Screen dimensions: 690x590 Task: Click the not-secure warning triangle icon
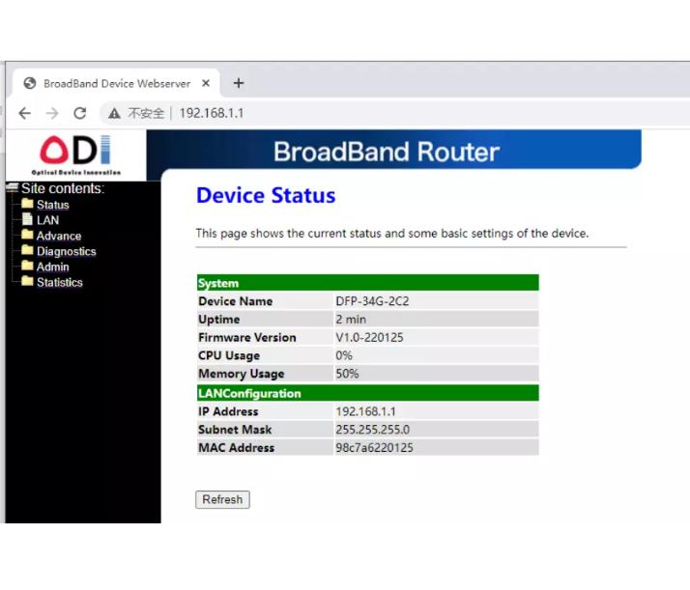pyautogui.click(x=114, y=114)
